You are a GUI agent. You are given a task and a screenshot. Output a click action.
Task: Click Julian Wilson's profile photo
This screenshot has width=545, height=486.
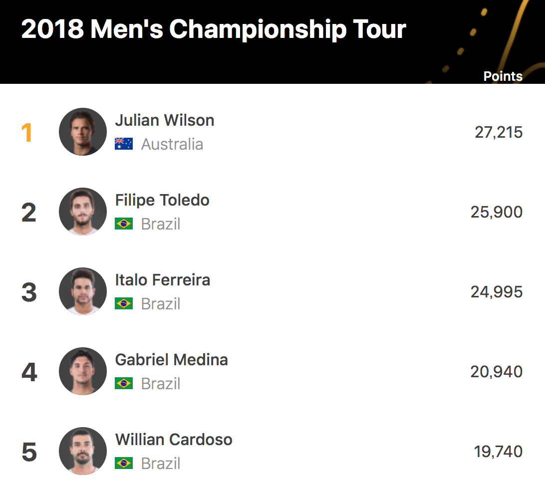(x=83, y=132)
